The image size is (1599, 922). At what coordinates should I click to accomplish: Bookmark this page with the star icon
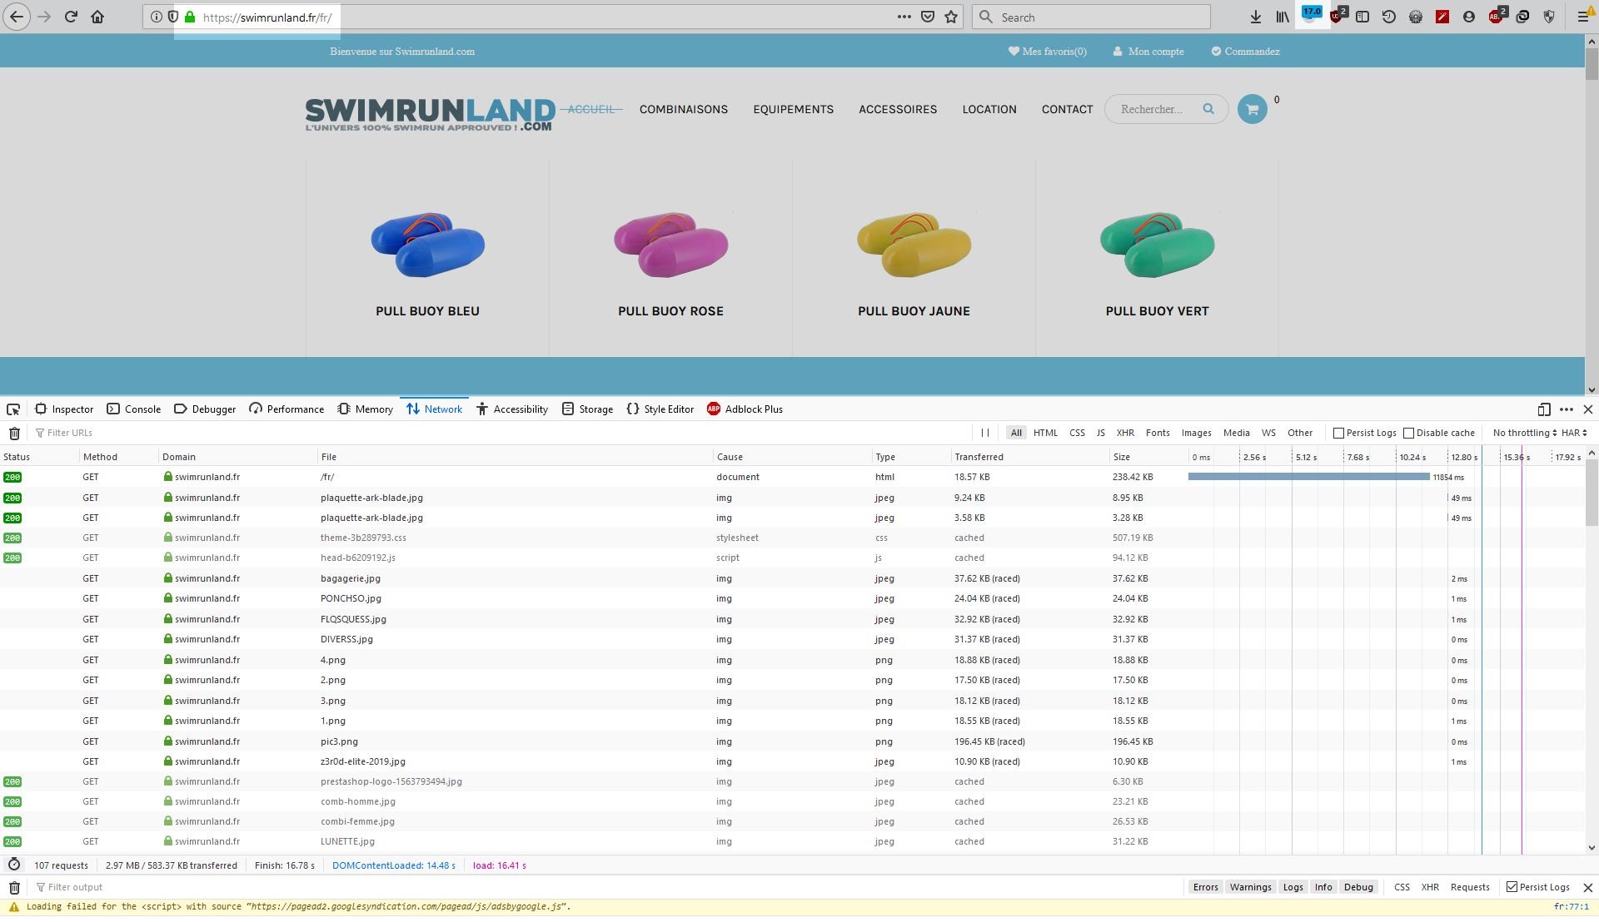pyautogui.click(x=951, y=17)
